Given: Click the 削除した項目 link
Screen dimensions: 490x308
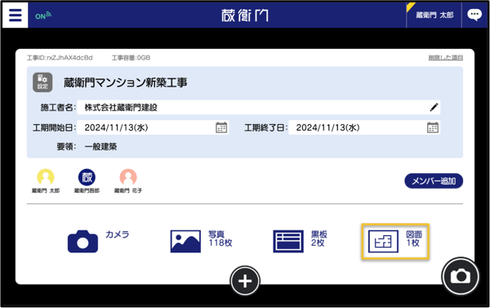Looking at the screenshot, I should tap(445, 57).
